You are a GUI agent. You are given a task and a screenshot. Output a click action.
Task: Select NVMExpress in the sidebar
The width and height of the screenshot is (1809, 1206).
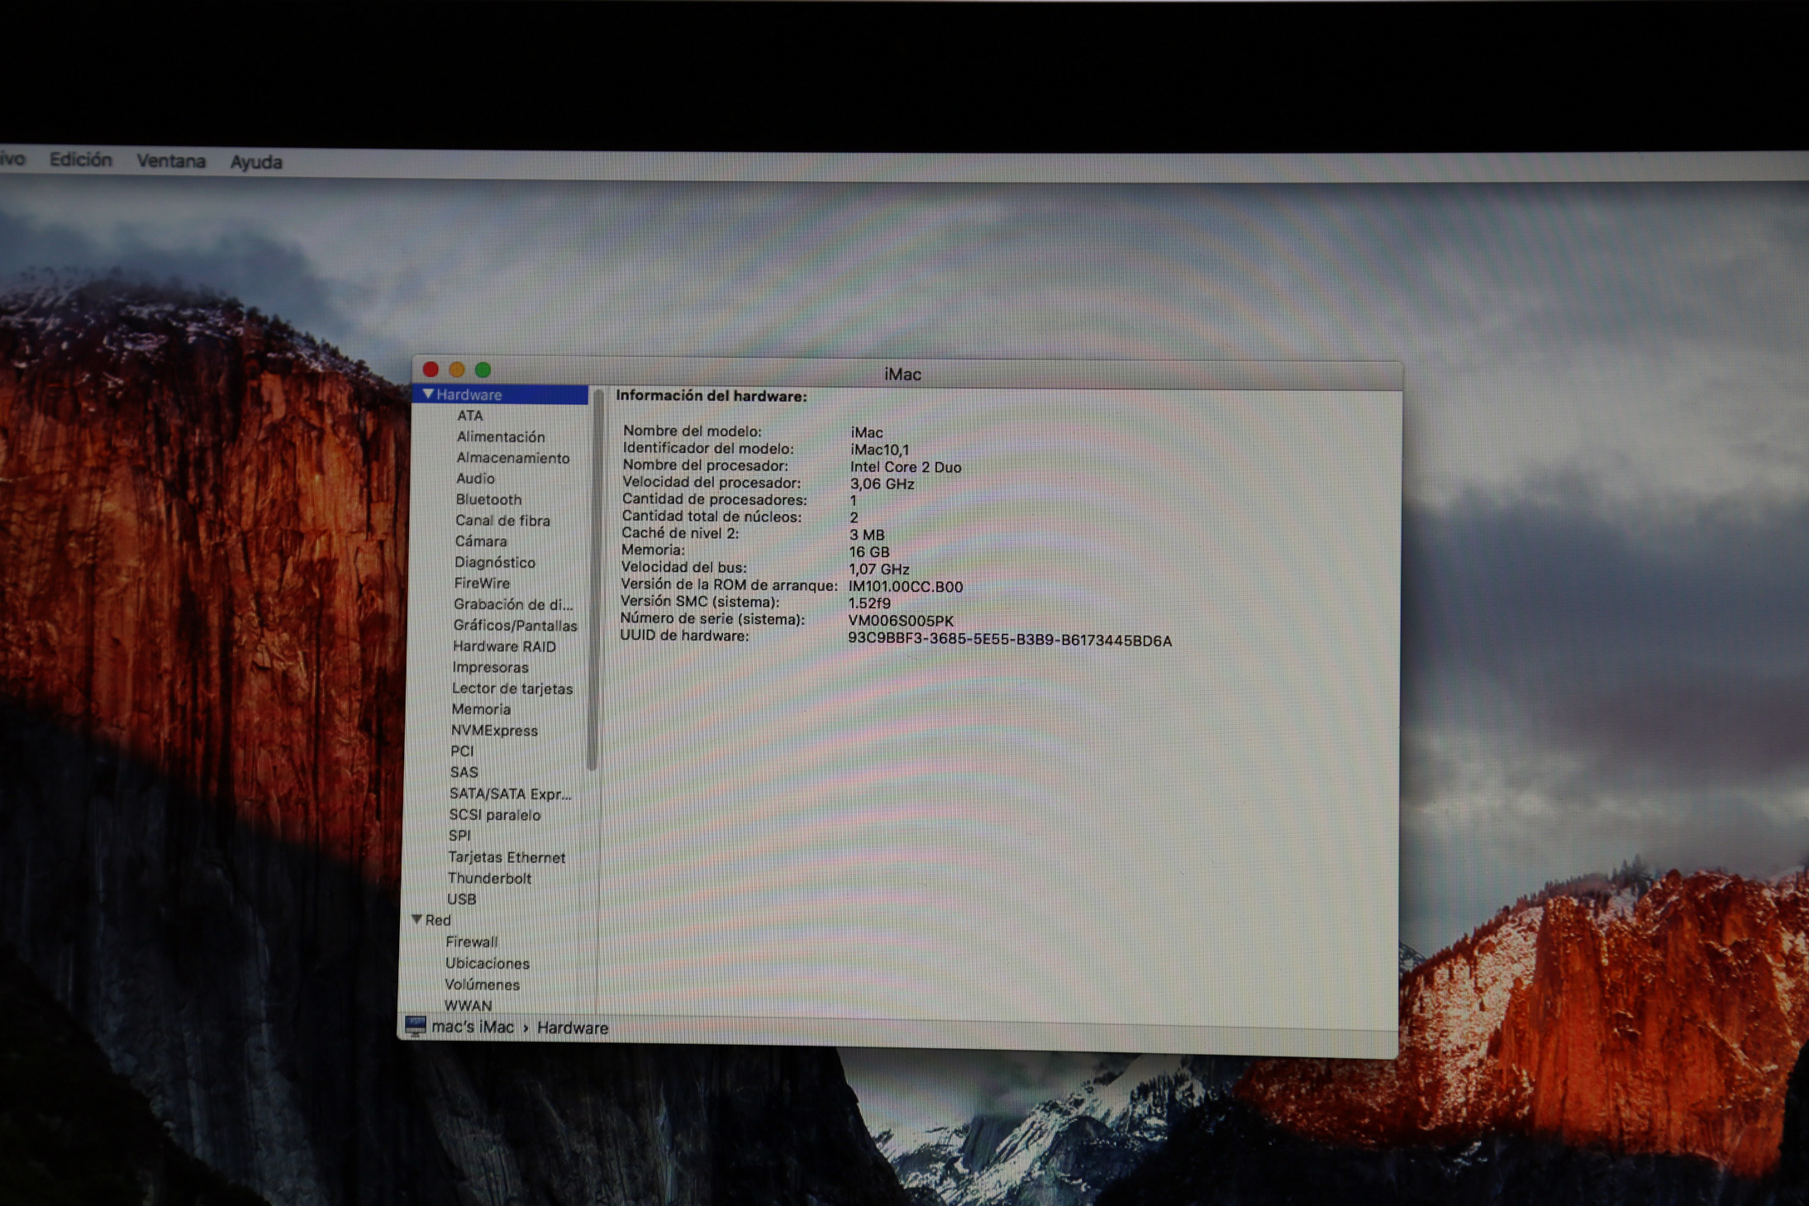pos(494,731)
